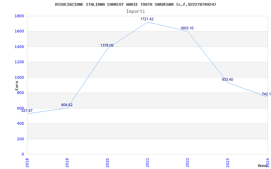Viewport: 271px width, 169px height.
Task: Click the 2019 x-axis year label
Action: [67, 163]
